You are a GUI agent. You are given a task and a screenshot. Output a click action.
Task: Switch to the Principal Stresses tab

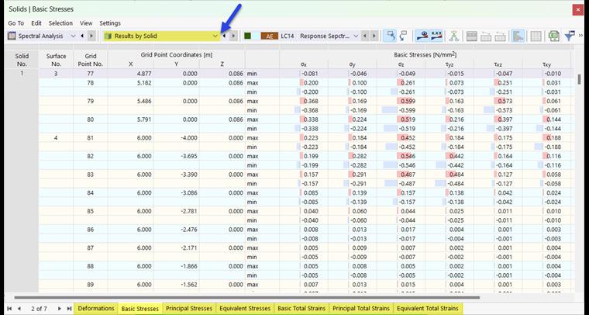189,308
